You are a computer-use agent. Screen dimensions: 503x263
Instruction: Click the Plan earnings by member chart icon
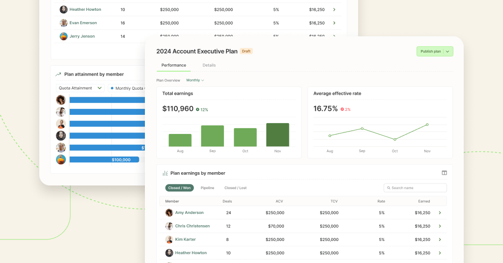pyautogui.click(x=165, y=173)
